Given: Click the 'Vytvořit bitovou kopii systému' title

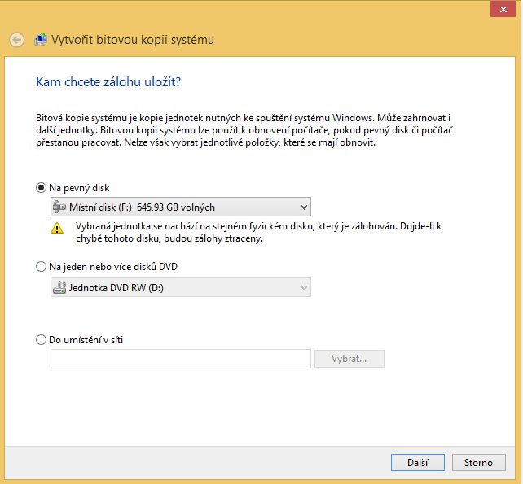Looking at the screenshot, I should pos(133,40).
